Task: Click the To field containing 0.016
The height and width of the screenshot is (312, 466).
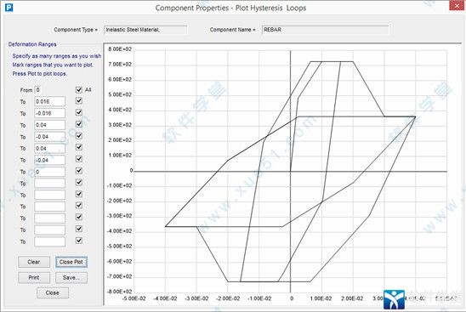Action: [x=49, y=102]
